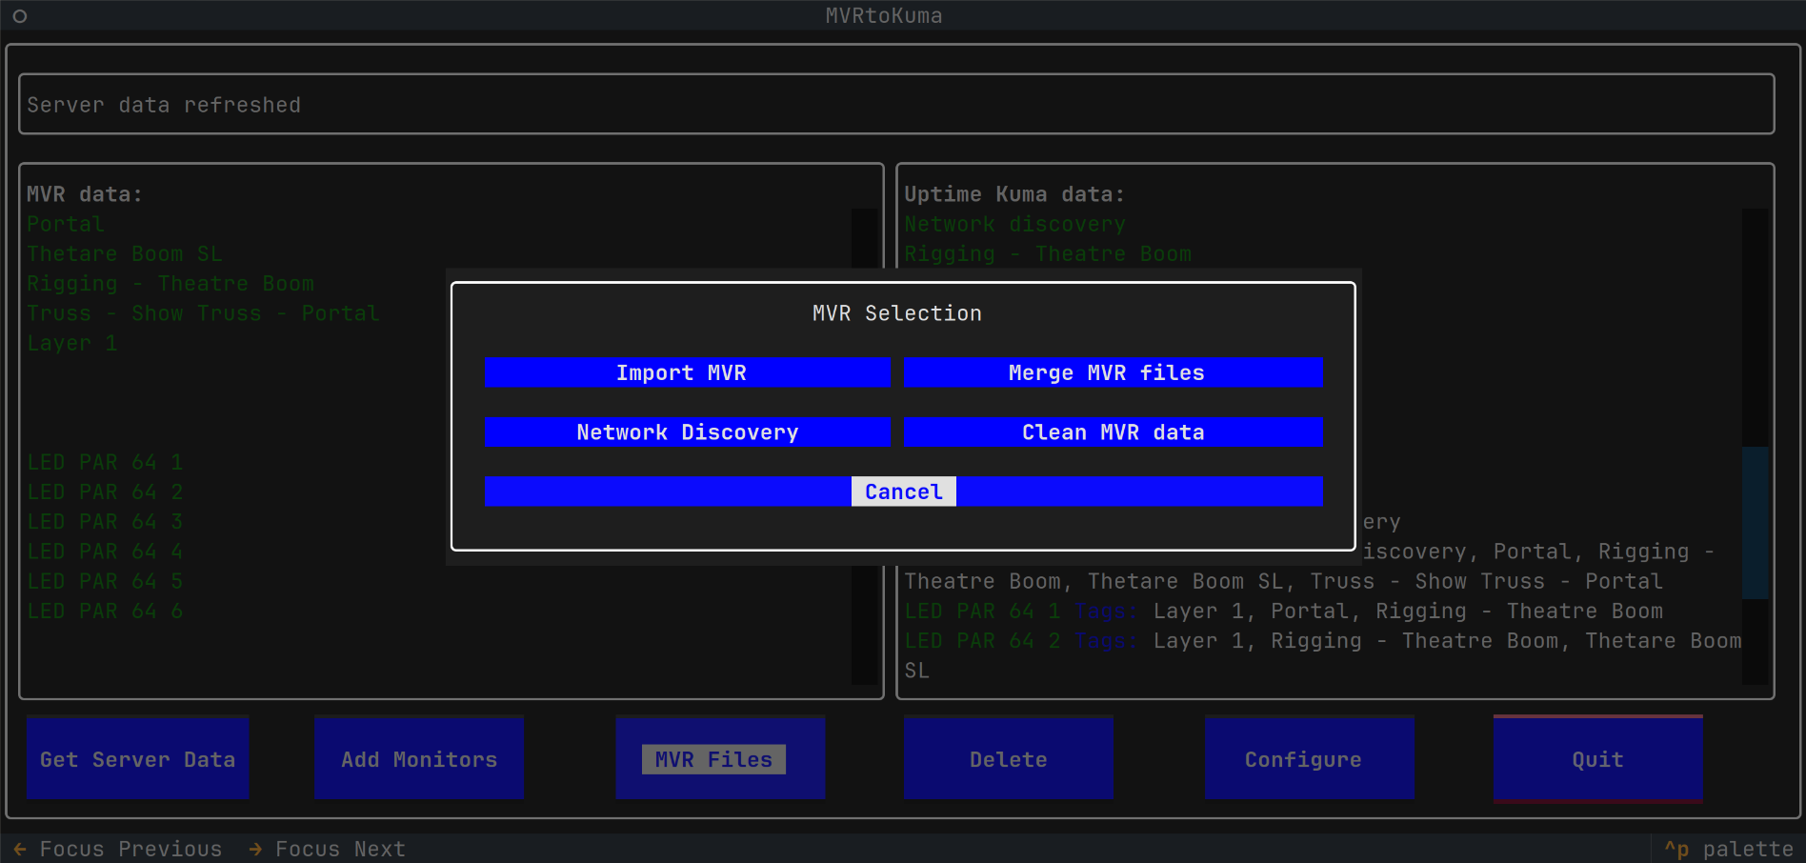Screen dimensions: 1806x863
Task: Click the Delete button
Action: point(1009,758)
